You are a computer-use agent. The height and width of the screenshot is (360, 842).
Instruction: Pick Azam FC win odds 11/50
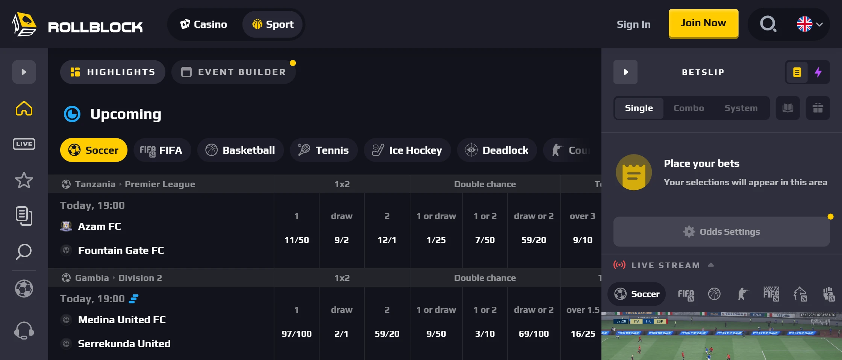click(297, 240)
